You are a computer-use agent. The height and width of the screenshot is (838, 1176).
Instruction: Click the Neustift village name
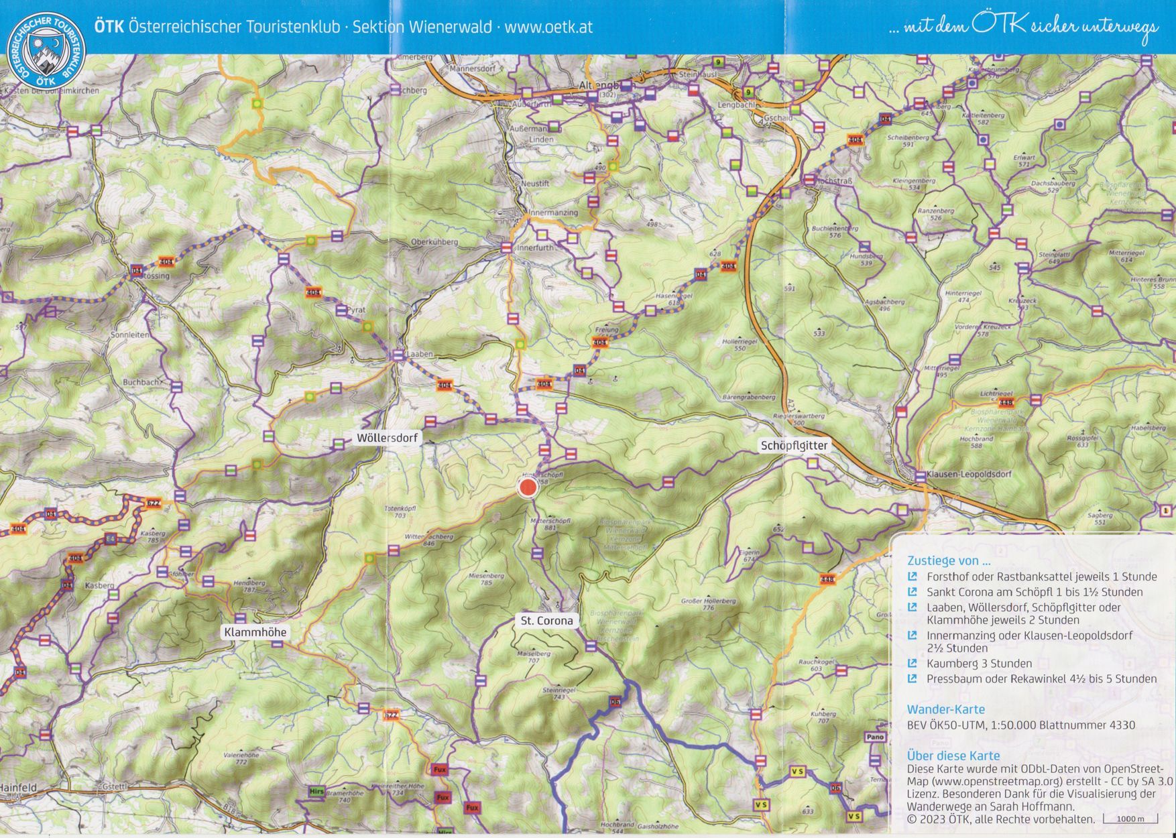(x=535, y=183)
